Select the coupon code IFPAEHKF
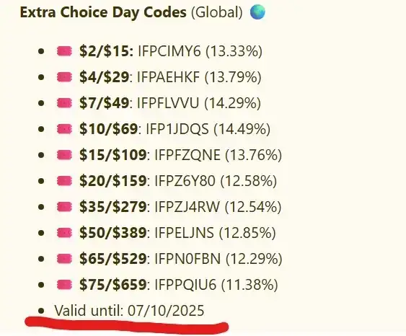406x336 pixels. [168, 77]
